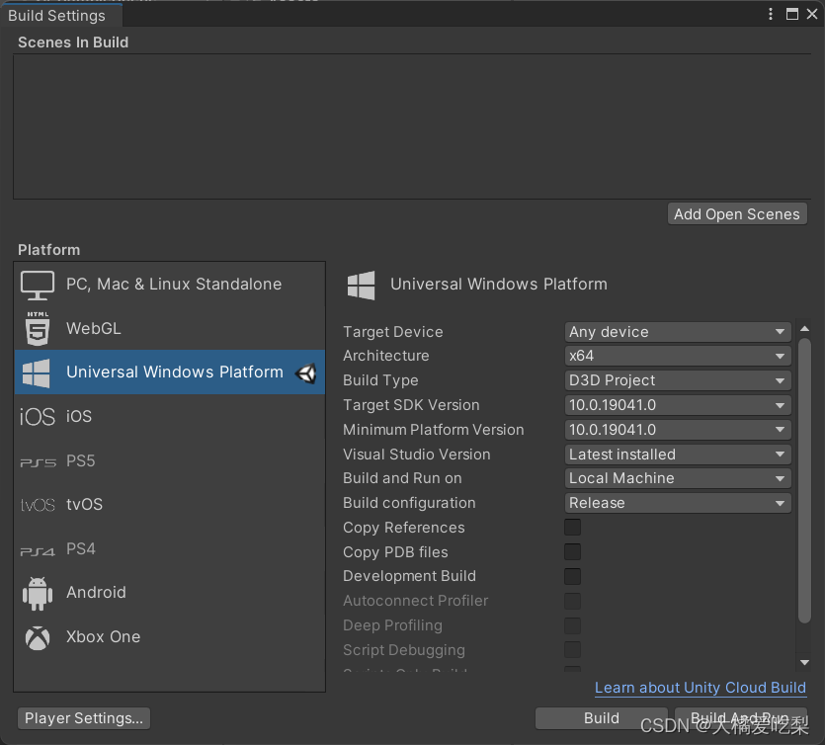Click the Xbox One logo icon

38,637
